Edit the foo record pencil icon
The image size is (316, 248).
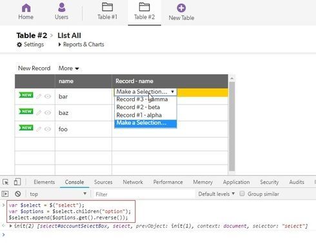tap(39, 129)
